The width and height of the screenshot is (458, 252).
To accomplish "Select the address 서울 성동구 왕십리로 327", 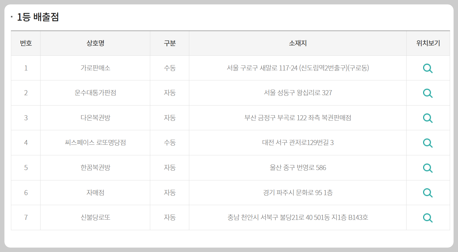I will coord(297,93).
